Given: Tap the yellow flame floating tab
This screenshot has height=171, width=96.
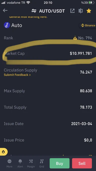Looking at the screenshot, I should 4,152.
